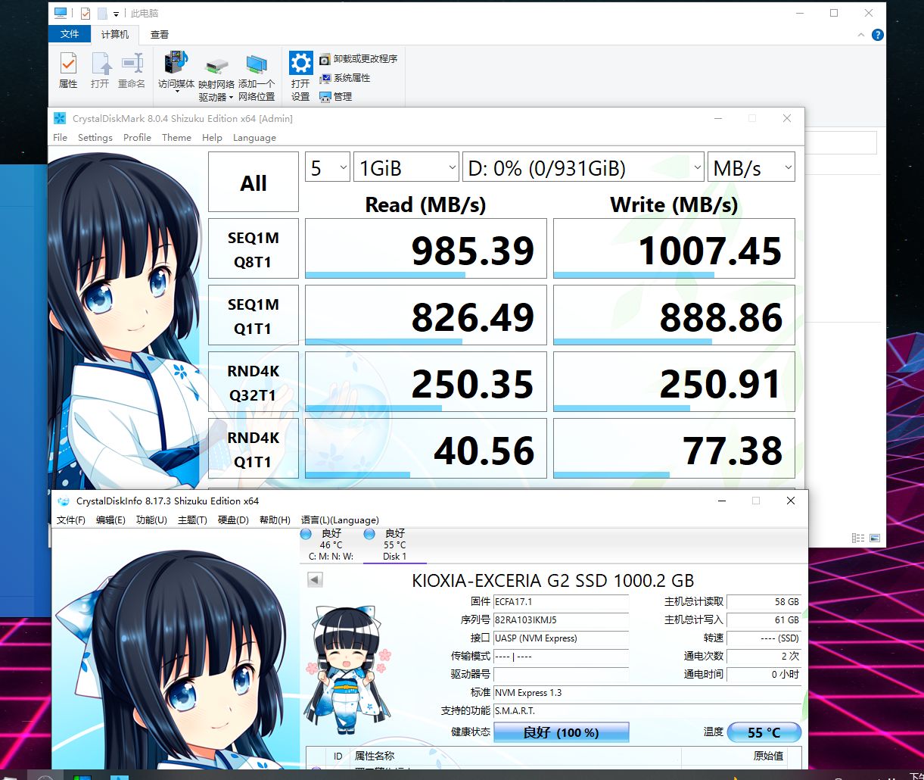Run the RND4K Q1T1 test
924x780 pixels.
point(254,449)
